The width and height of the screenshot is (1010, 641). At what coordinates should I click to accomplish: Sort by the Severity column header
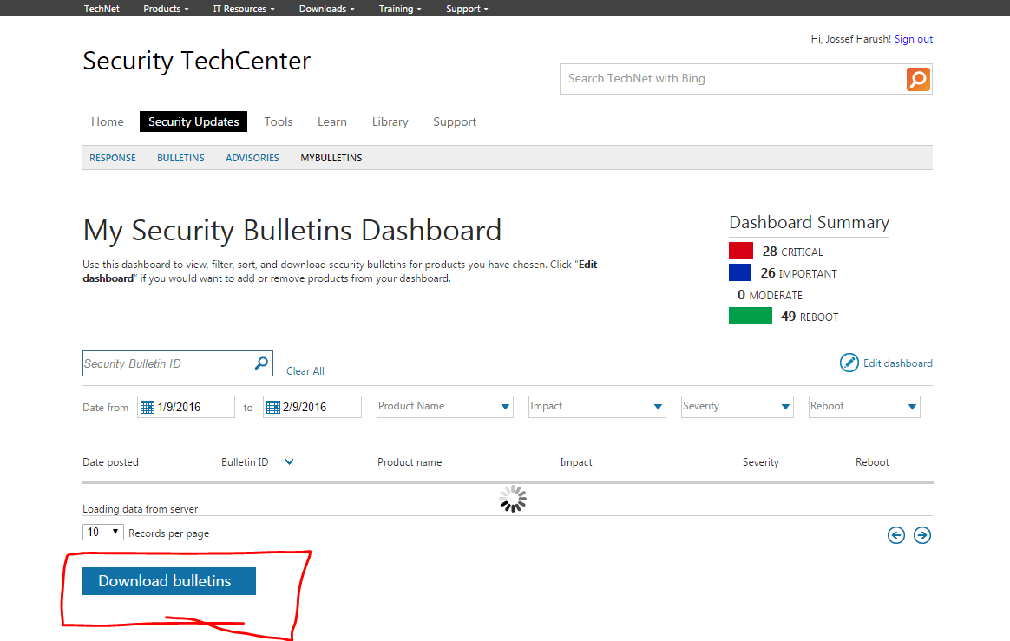point(761,462)
